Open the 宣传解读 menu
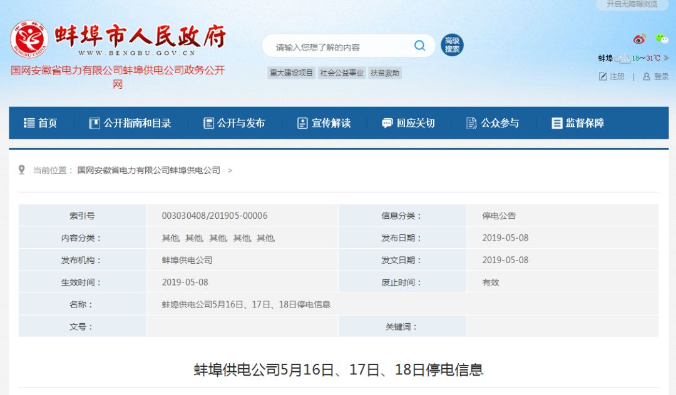Screen dimensions: 676x395 [x=325, y=122]
